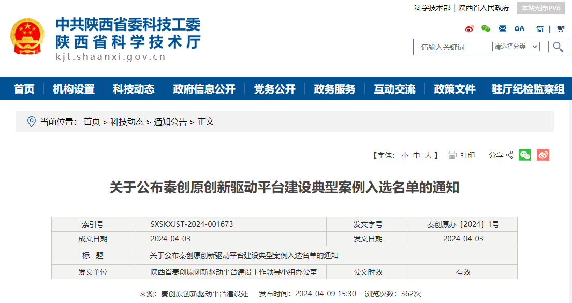Set font size to large (大)

tap(428, 155)
